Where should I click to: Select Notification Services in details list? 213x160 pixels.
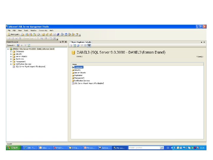[x=81, y=81]
